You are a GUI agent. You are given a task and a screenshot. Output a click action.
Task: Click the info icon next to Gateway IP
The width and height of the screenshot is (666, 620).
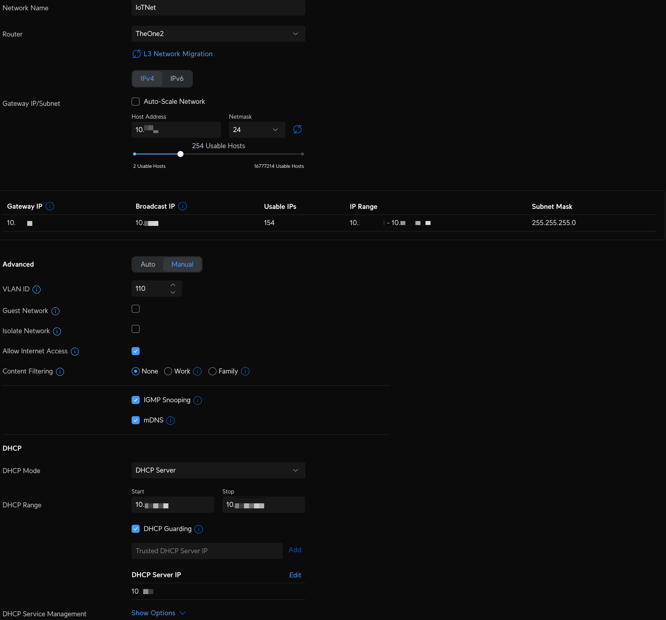click(x=50, y=206)
